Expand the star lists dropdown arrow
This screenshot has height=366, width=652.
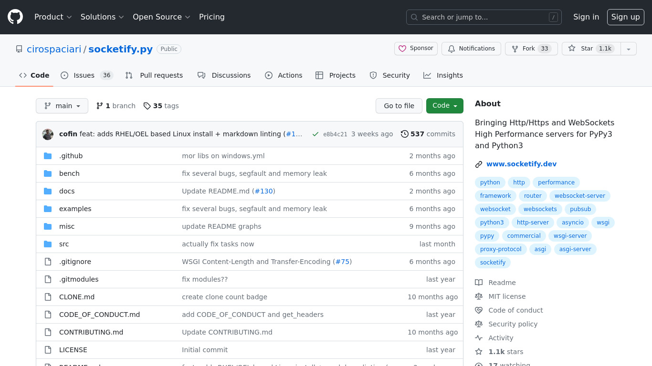pyautogui.click(x=629, y=49)
